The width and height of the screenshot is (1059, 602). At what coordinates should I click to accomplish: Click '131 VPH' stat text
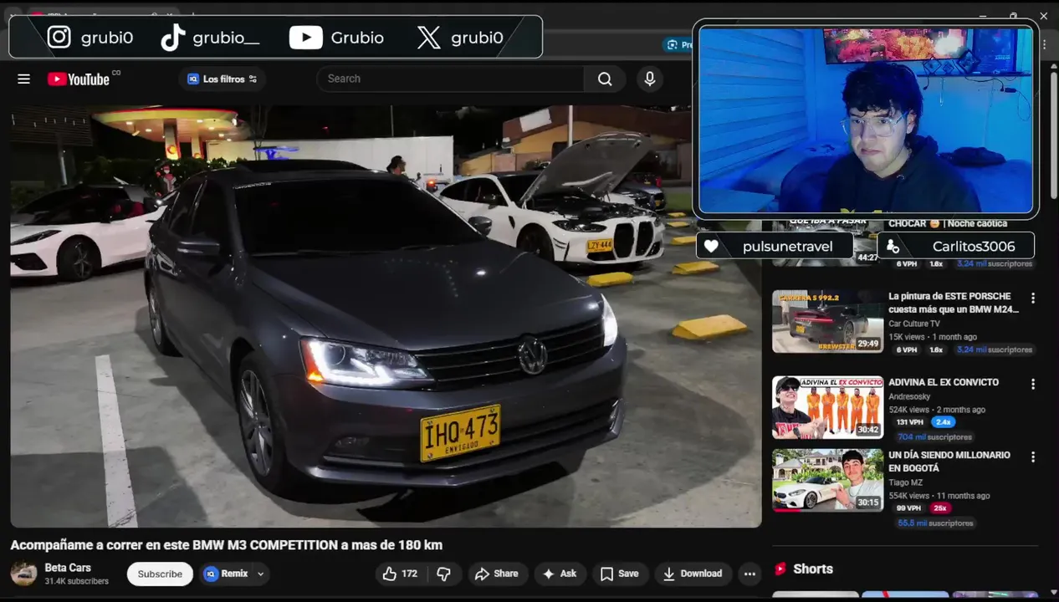(x=909, y=422)
